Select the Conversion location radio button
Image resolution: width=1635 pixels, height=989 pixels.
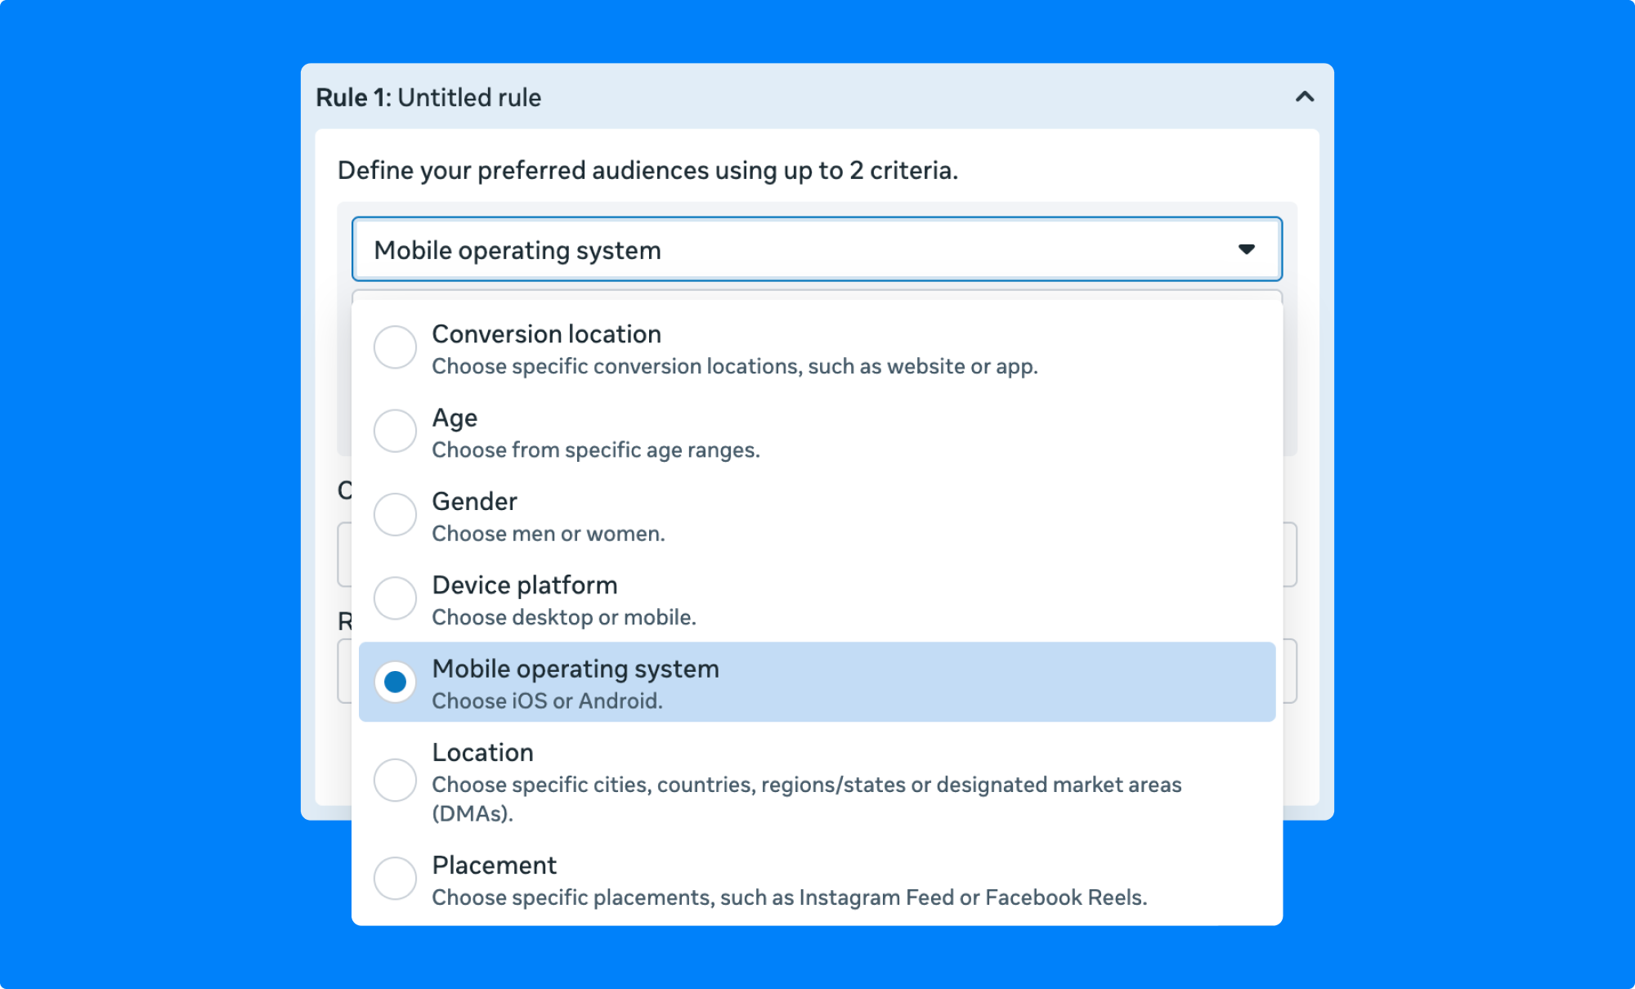[395, 347]
